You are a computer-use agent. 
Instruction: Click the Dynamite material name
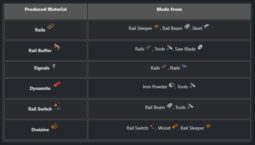click(40, 88)
